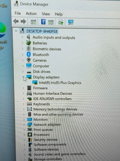Click the Forward arrow toolbar icon
Viewport: 120px width, 161px height.
(23, 21)
